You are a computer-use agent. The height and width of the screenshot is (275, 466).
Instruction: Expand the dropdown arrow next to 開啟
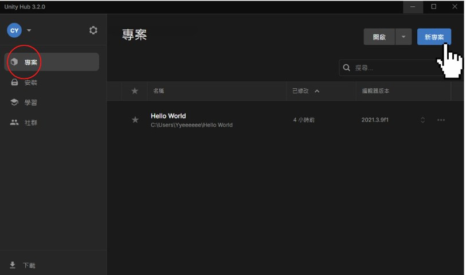coord(404,37)
